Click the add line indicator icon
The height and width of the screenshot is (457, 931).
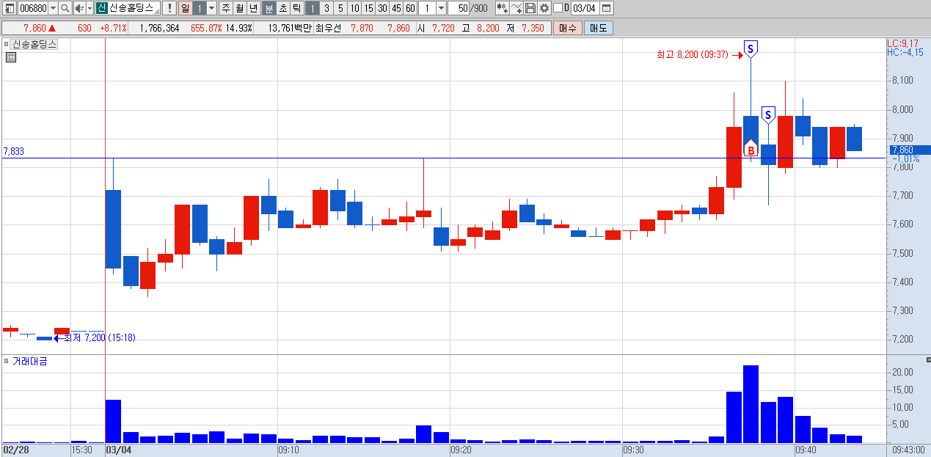click(516, 8)
